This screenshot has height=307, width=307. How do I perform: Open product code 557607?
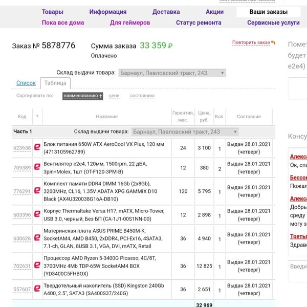[x=22, y=290]
